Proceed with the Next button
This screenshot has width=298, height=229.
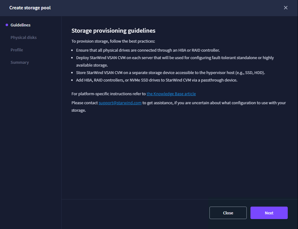tap(269, 213)
